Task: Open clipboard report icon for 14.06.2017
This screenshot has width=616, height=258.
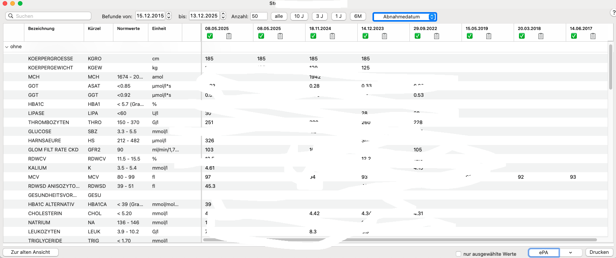Action: [x=593, y=36]
